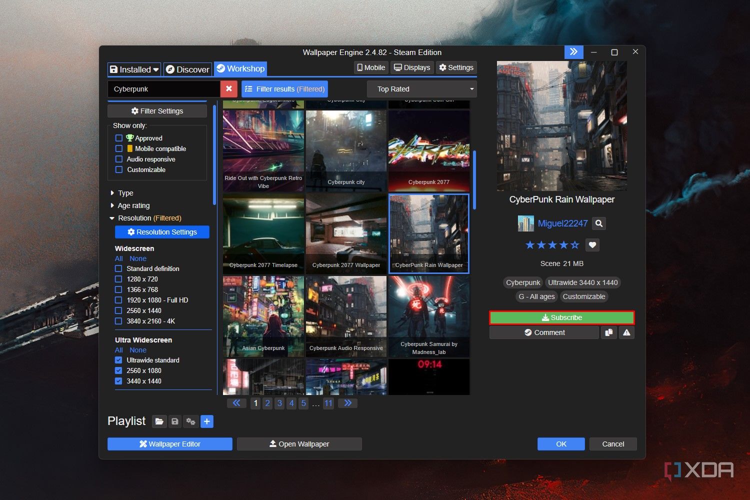
Task: Click the magnifier icon next to Miguel22247
Action: 598,223
